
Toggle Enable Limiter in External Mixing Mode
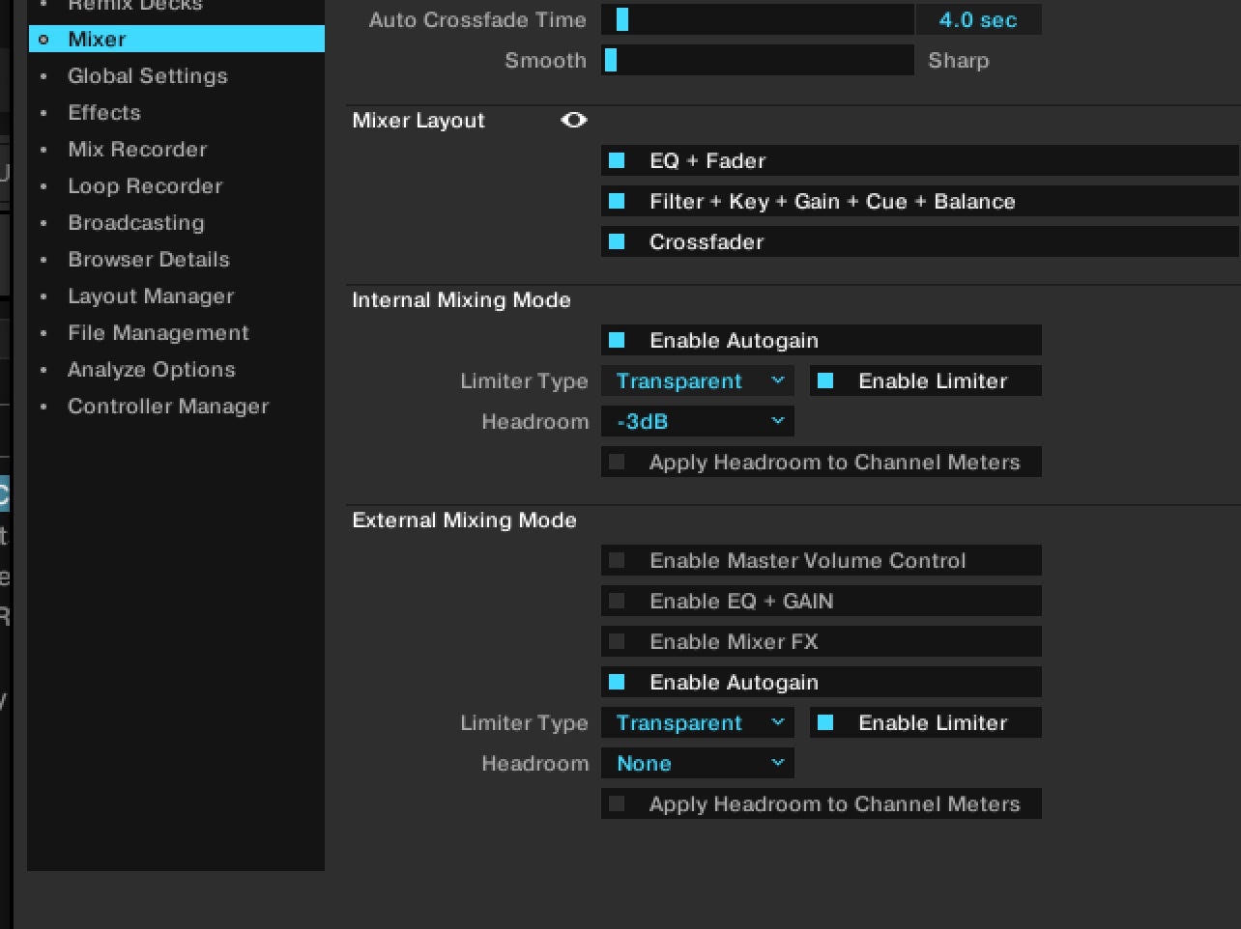[826, 723]
